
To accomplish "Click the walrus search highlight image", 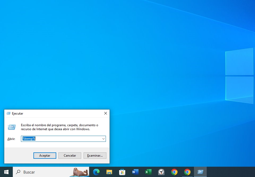I will pyautogui.click(x=79, y=172).
